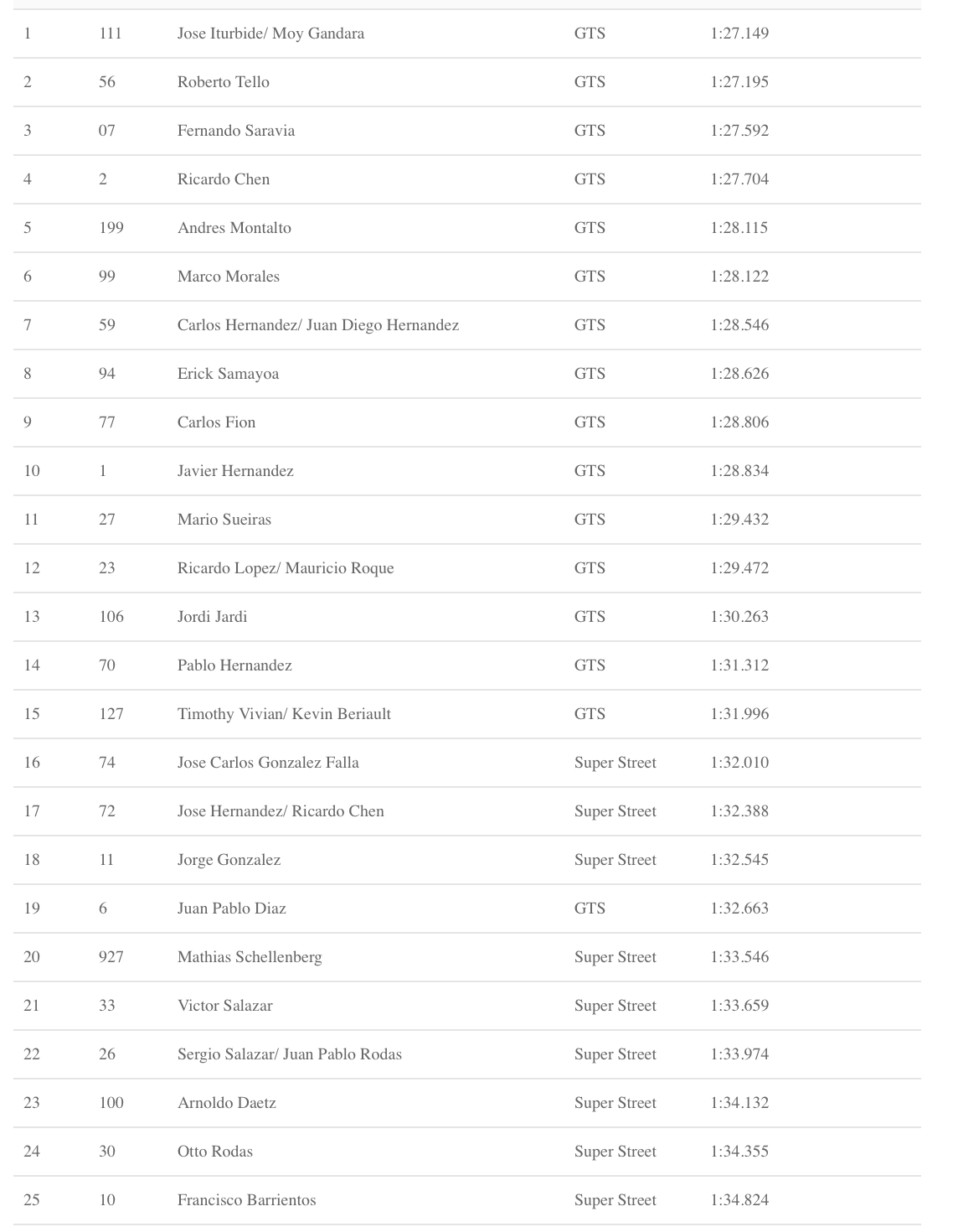958x1227 pixels.
Task: Click car number 927 for Mathias Schellenberg
Action: 111,957
